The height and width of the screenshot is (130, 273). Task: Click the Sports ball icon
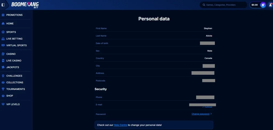(x=3, y=32)
